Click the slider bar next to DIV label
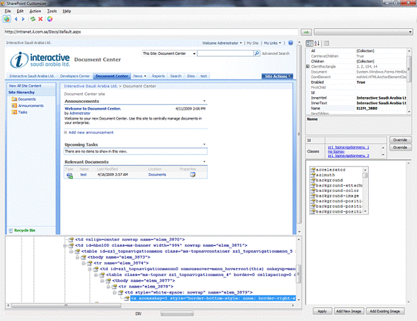The width and height of the screenshot is (417, 321). point(177,314)
